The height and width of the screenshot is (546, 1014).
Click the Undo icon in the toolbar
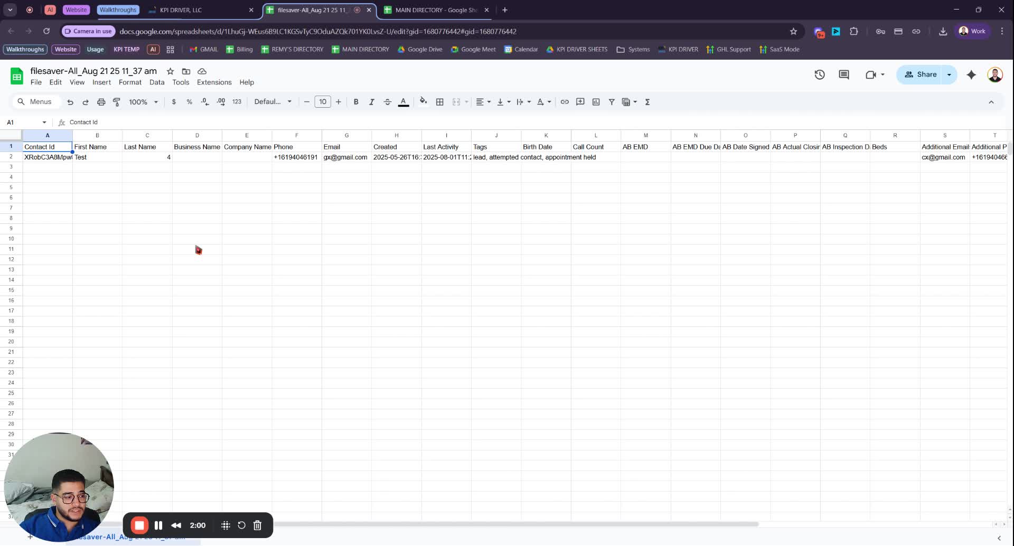[70, 102]
